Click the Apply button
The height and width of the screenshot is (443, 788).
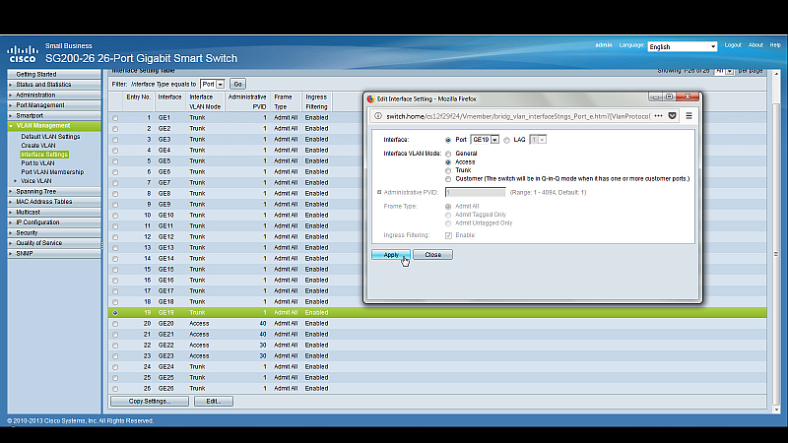[391, 254]
